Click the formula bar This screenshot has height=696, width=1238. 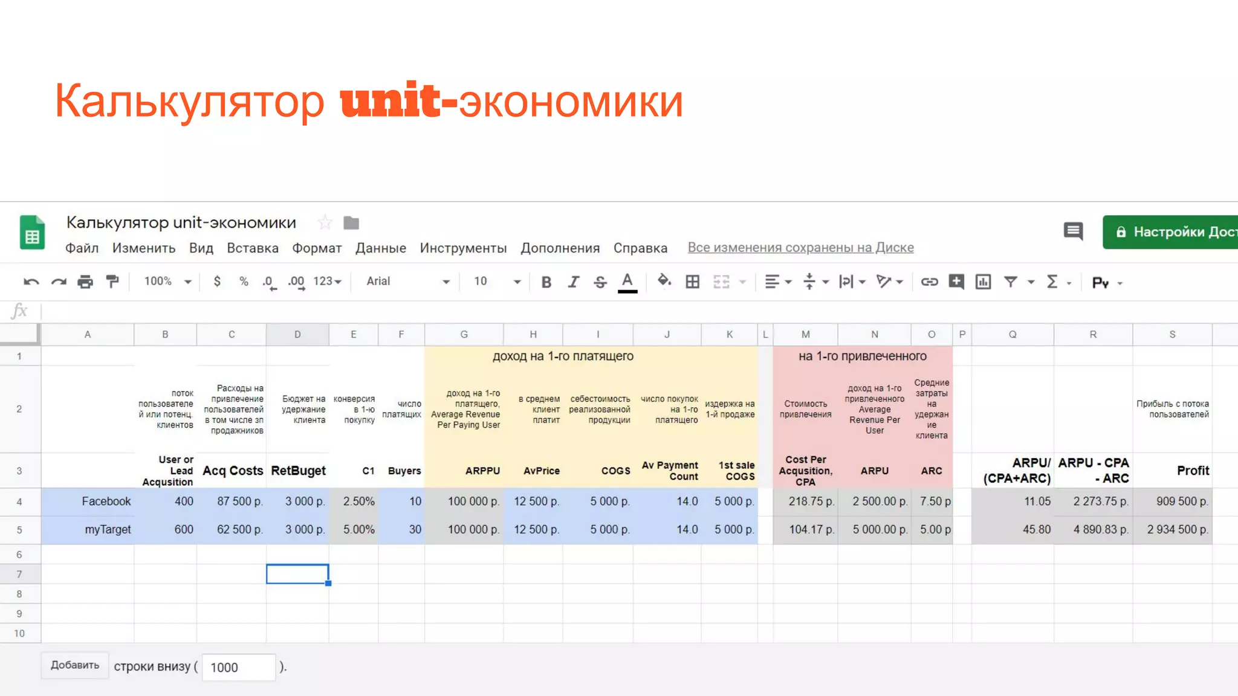[x=640, y=311]
